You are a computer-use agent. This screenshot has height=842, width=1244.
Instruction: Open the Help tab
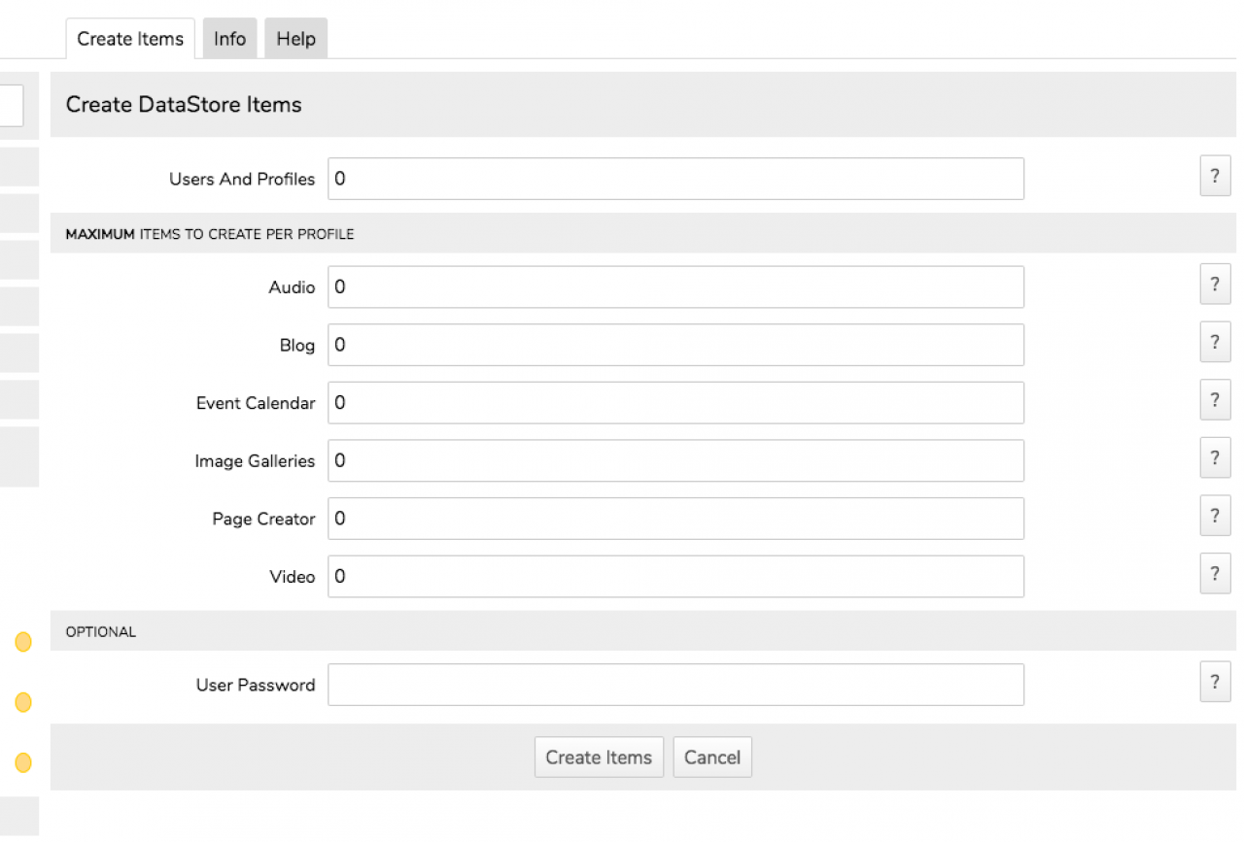[295, 39]
